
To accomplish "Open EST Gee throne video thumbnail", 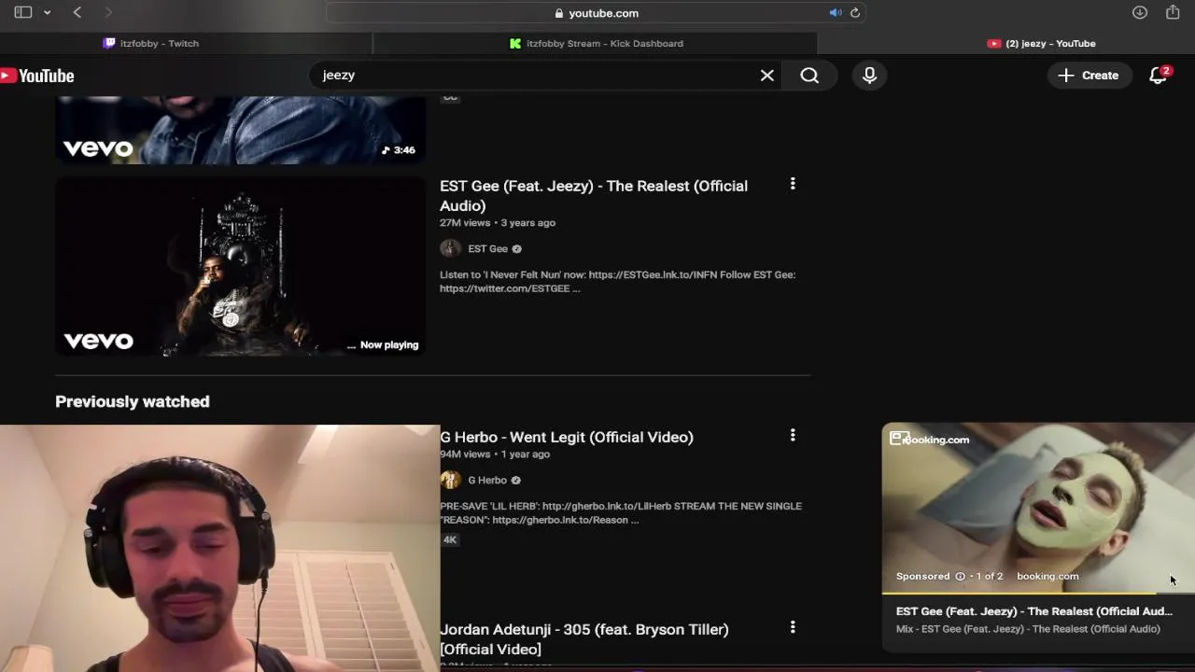I will pyautogui.click(x=241, y=266).
